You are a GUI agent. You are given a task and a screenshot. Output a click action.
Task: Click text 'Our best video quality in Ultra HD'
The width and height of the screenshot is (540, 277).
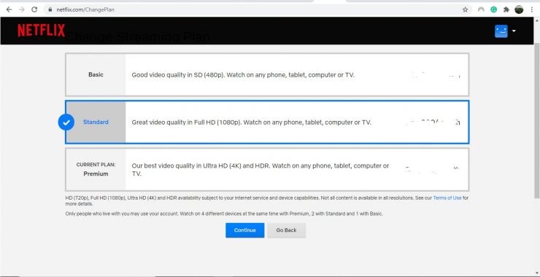pyautogui.click(x=179, y=165)
